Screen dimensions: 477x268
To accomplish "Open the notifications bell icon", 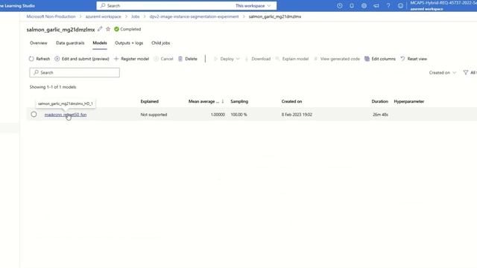I will click(352, 5).
